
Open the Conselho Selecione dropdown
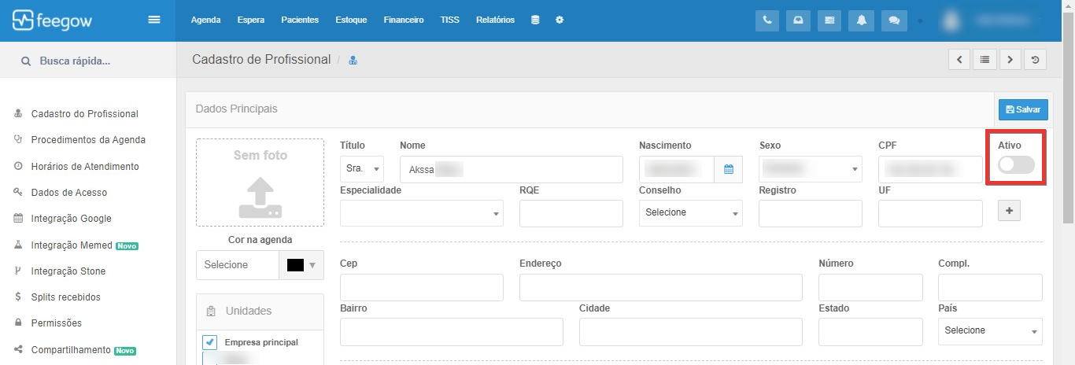(691, 213)
